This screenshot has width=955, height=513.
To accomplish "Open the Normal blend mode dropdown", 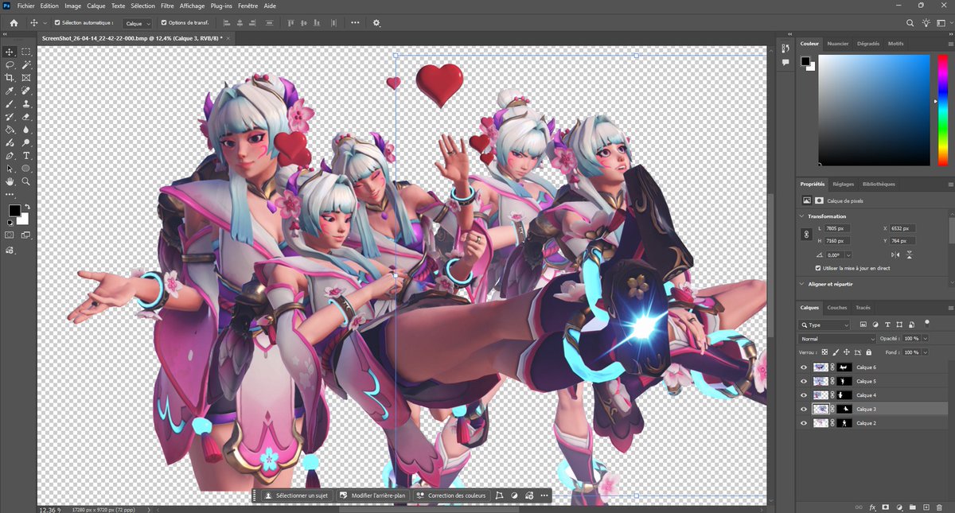I will [838, 339].
